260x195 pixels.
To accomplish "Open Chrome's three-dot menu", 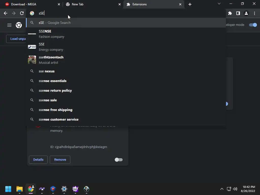I will pyautogui.click(x=254, y=13).
